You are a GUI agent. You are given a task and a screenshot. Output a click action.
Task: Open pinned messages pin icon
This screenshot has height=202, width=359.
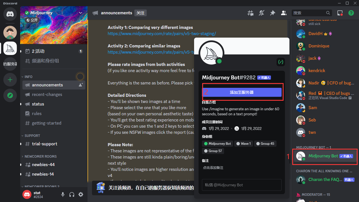[273, 13]
